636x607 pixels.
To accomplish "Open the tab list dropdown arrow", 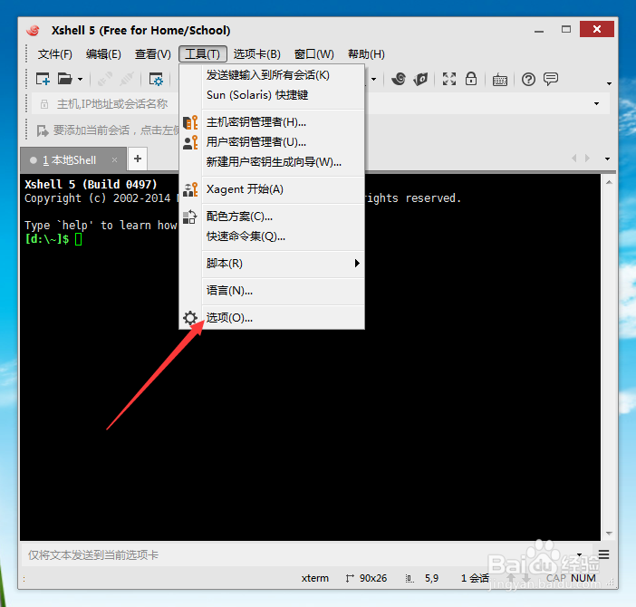I will (607, 159).
